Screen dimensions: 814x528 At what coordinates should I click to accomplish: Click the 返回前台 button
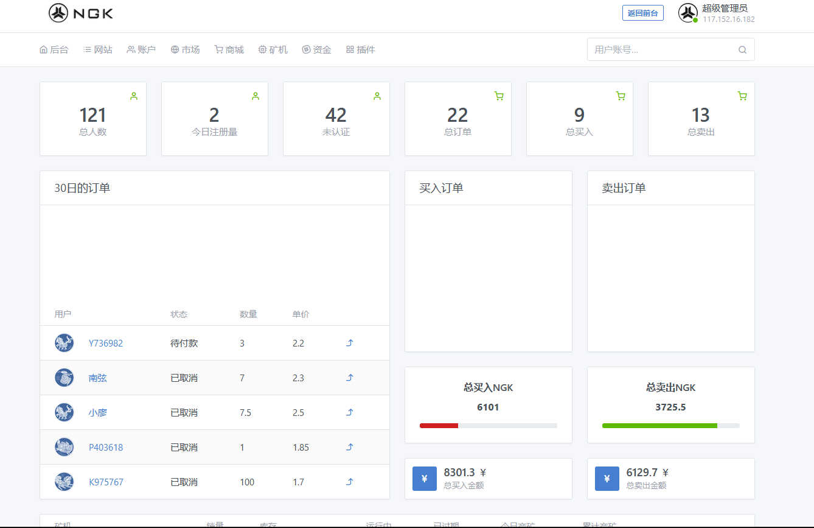click(642, 13)
